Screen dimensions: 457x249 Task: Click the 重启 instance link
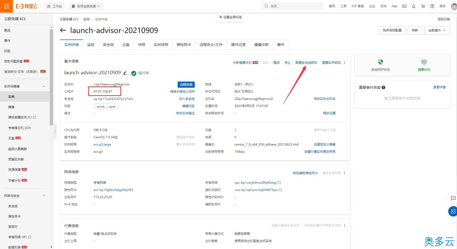point(276,63)
